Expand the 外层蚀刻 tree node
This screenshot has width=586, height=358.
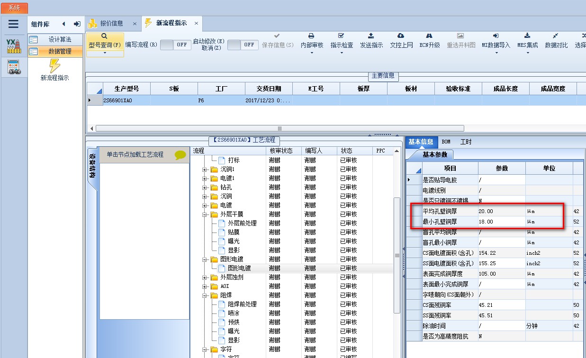pyautogui.click(x=205, y=277)
